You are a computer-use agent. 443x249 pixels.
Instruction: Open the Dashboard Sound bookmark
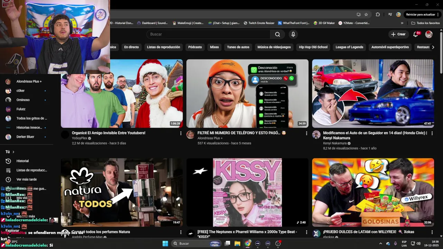pyautogui.click(x=152, y=23)
